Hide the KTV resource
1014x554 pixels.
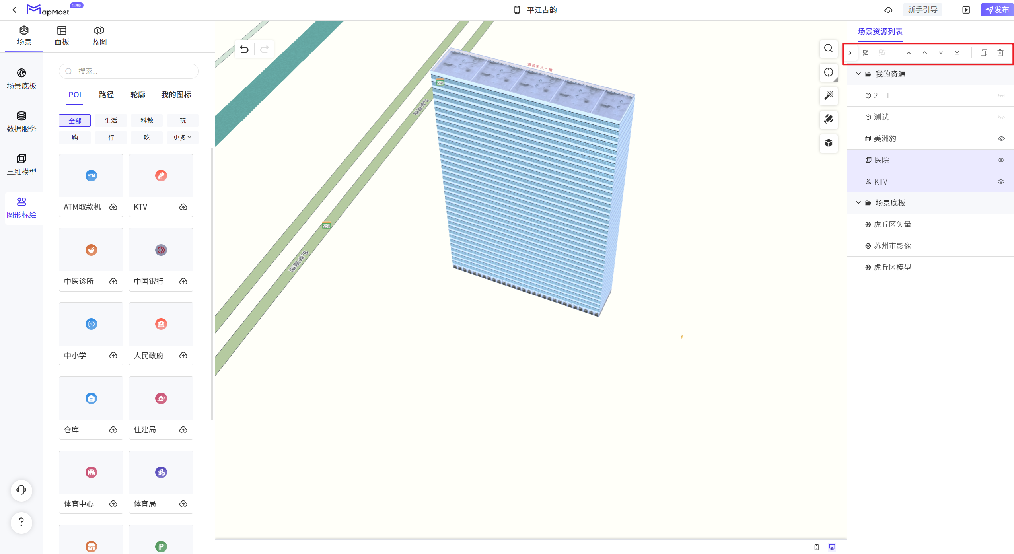(x=1001, y=181)
